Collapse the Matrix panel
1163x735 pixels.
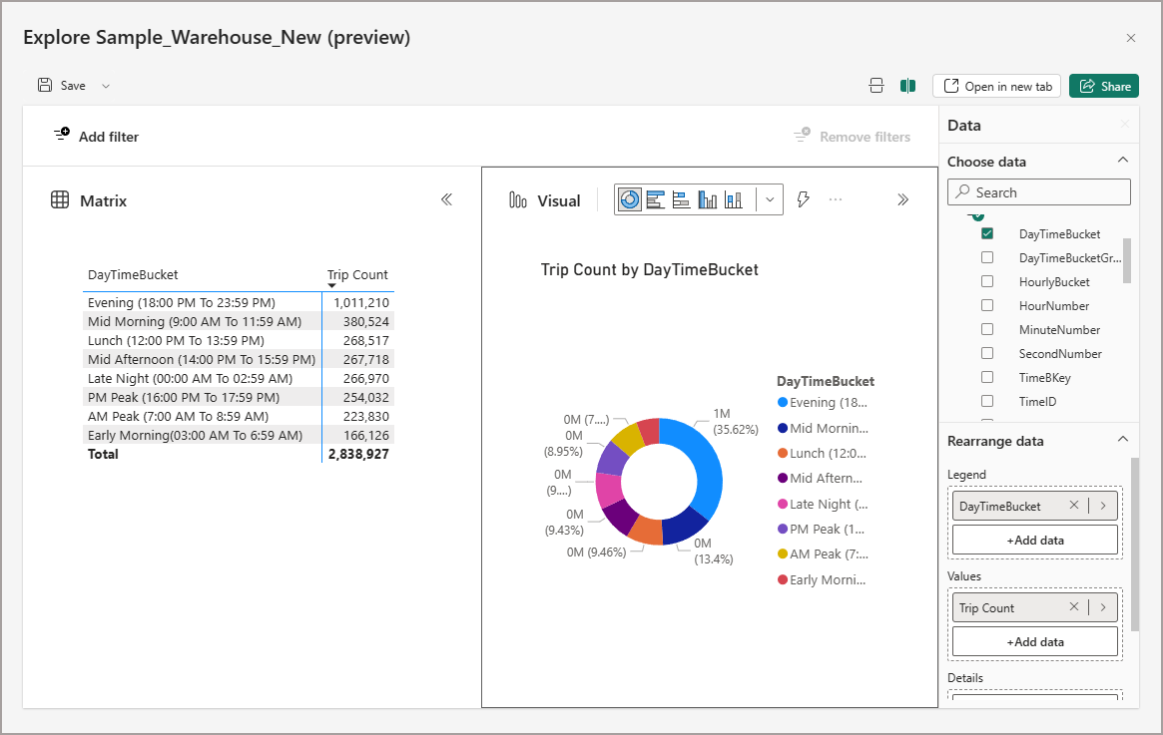[x=446, y=199]
